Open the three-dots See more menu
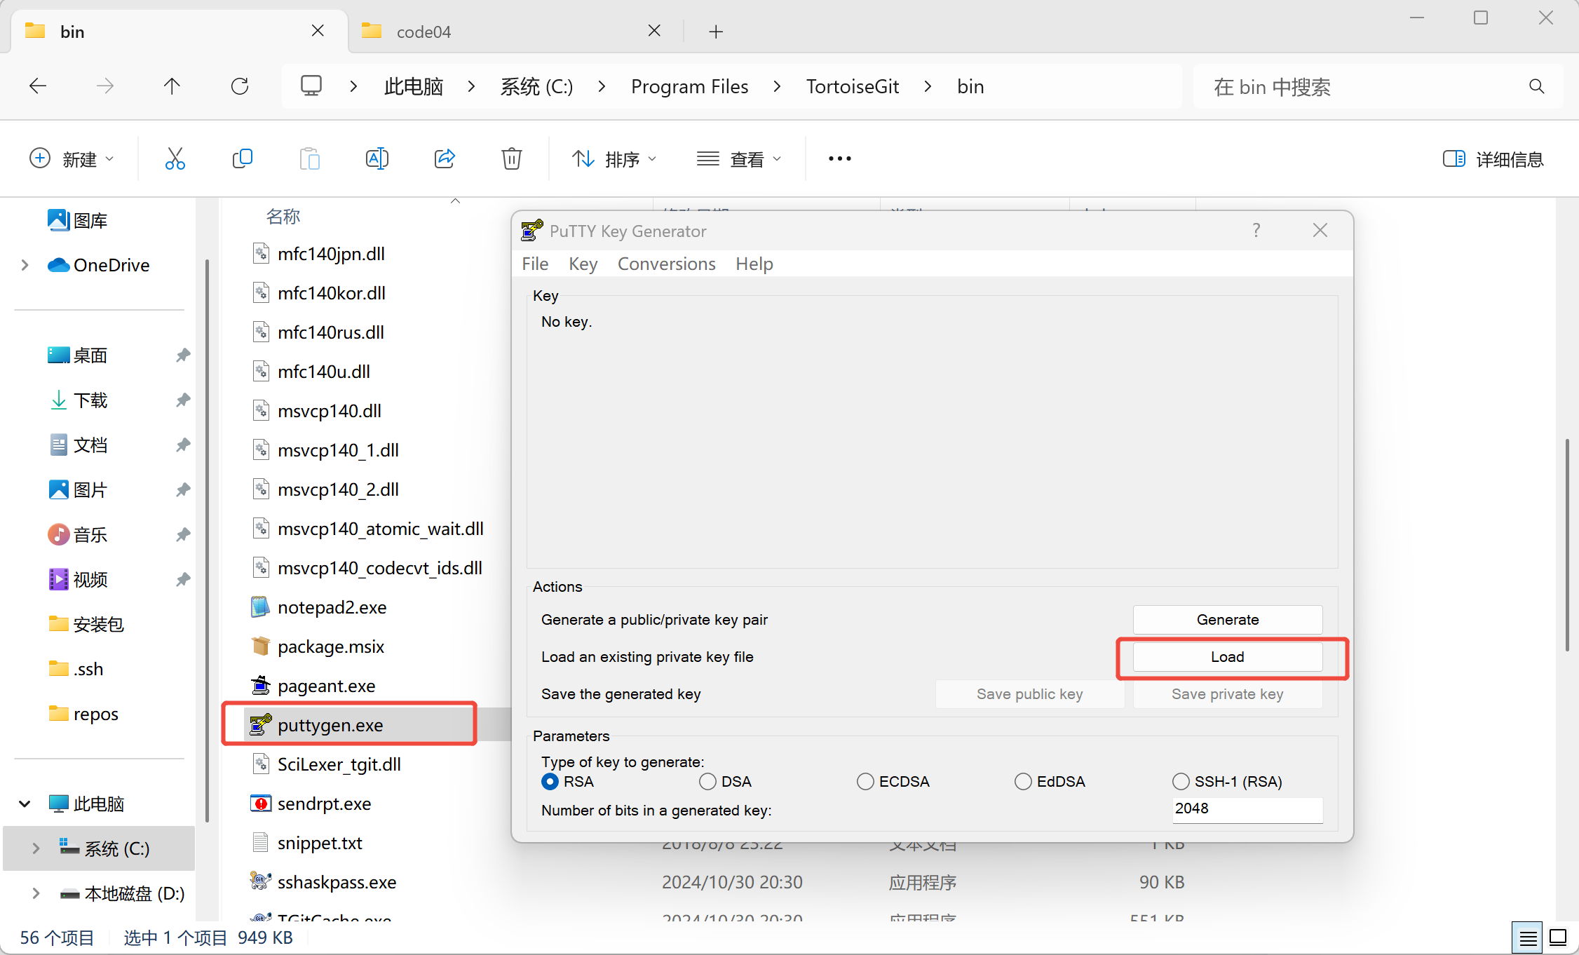Image resolution: width=1579 pixels, height=955 pixels. 839,159
